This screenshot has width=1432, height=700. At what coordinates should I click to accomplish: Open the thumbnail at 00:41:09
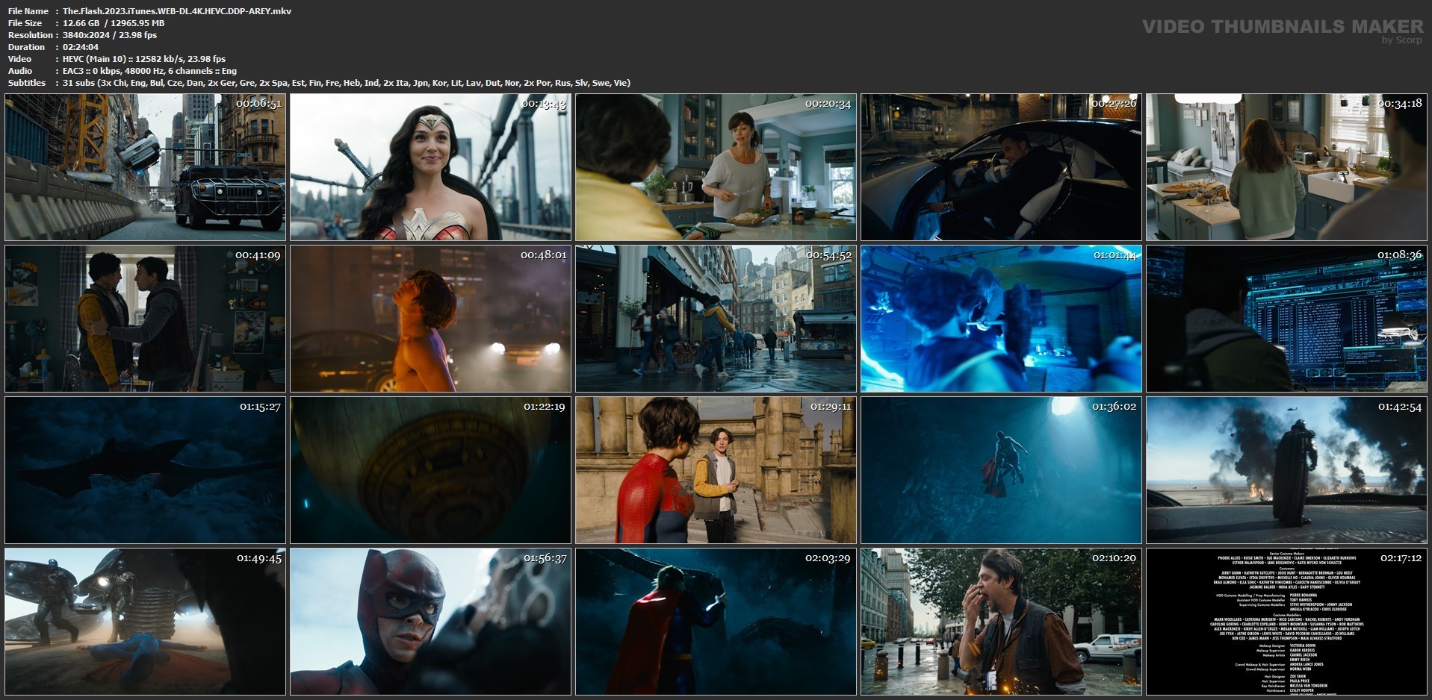click(x=145, y=319)
